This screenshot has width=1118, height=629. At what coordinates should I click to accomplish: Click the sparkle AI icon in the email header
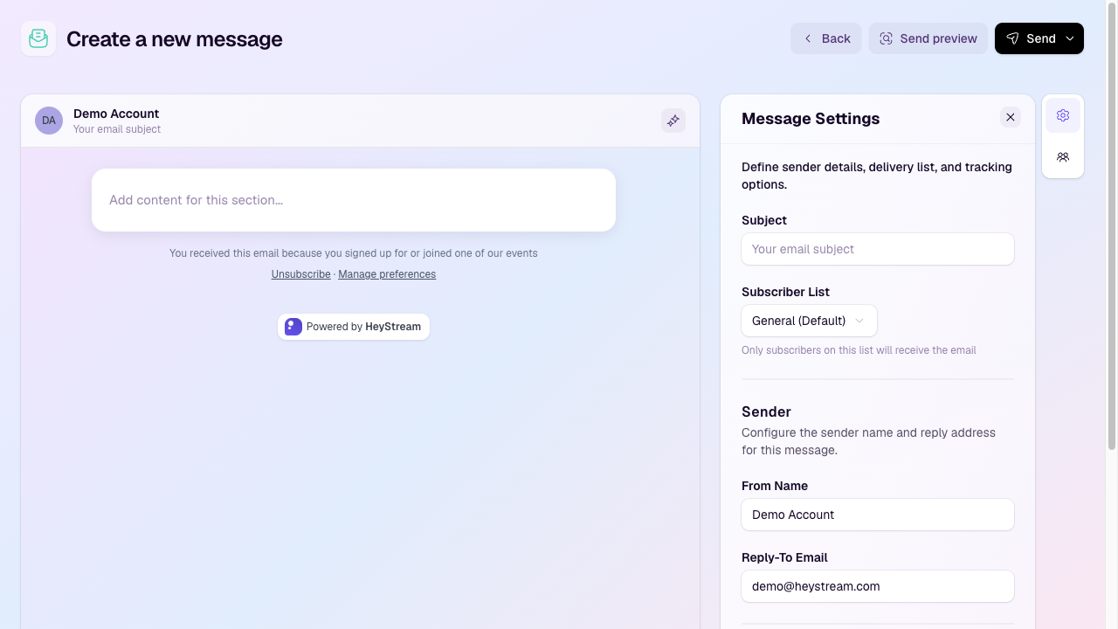point(673,121)
